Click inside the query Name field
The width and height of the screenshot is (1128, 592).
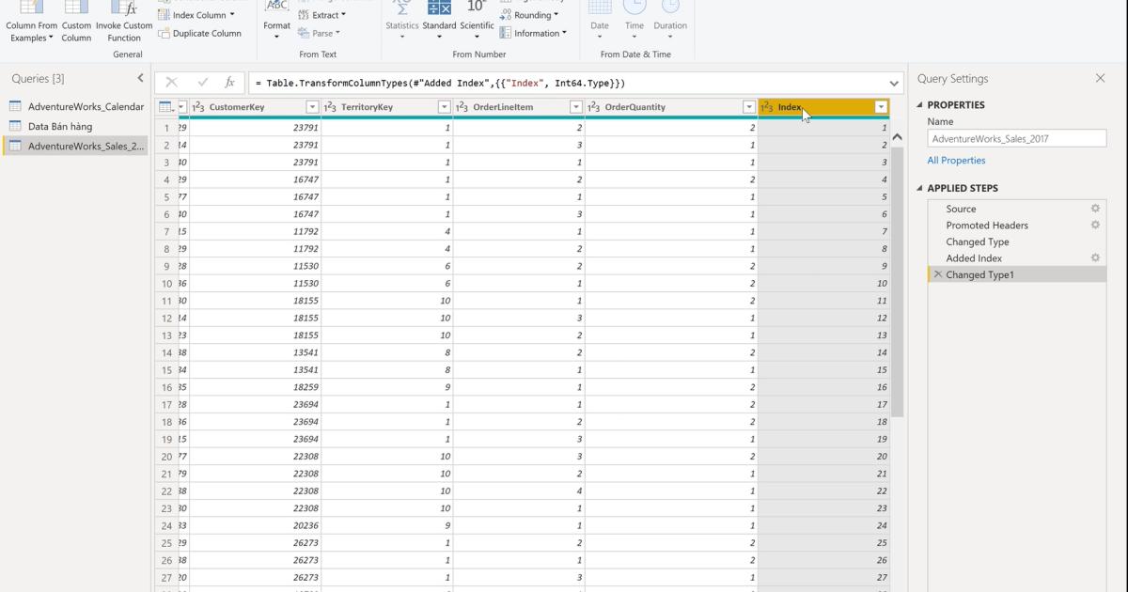(x=1016, y=137)
